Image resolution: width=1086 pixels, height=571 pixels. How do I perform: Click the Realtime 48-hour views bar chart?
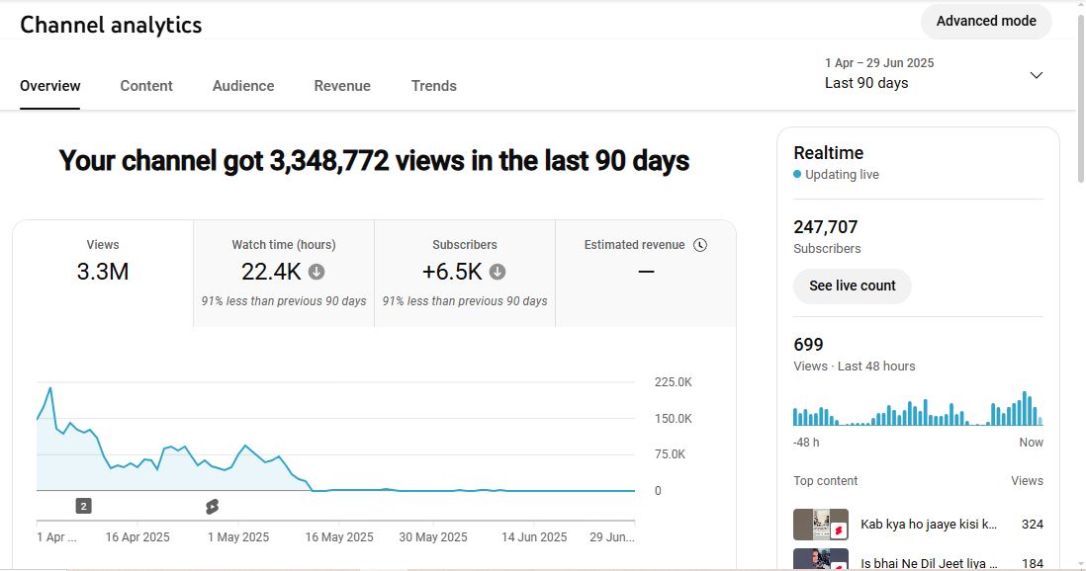point(917,408)
